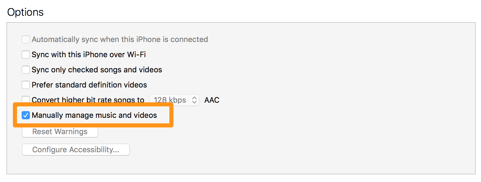481x182 pixels.
Task: Uncheck the Manually manage music and videos checkbox
Action: pyautogui.click(x=26, y=115)
